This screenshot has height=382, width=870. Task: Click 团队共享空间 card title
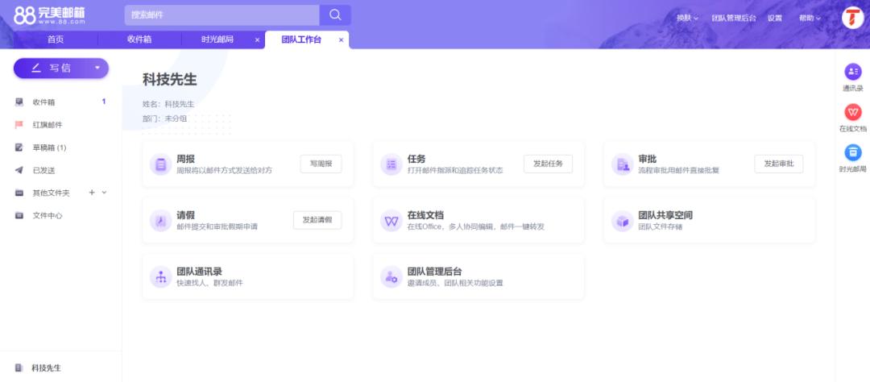pos(665,215)
